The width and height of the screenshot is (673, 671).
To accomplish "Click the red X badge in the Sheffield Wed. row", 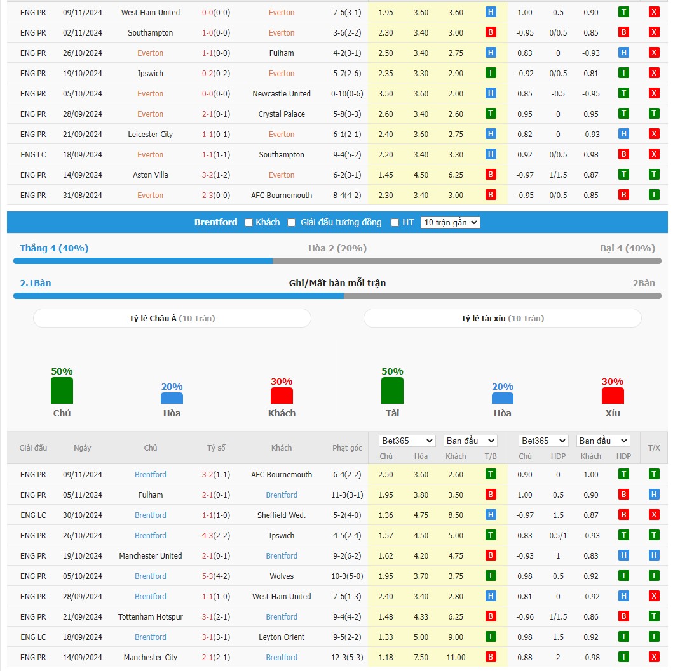I will [x=654, y=514].
